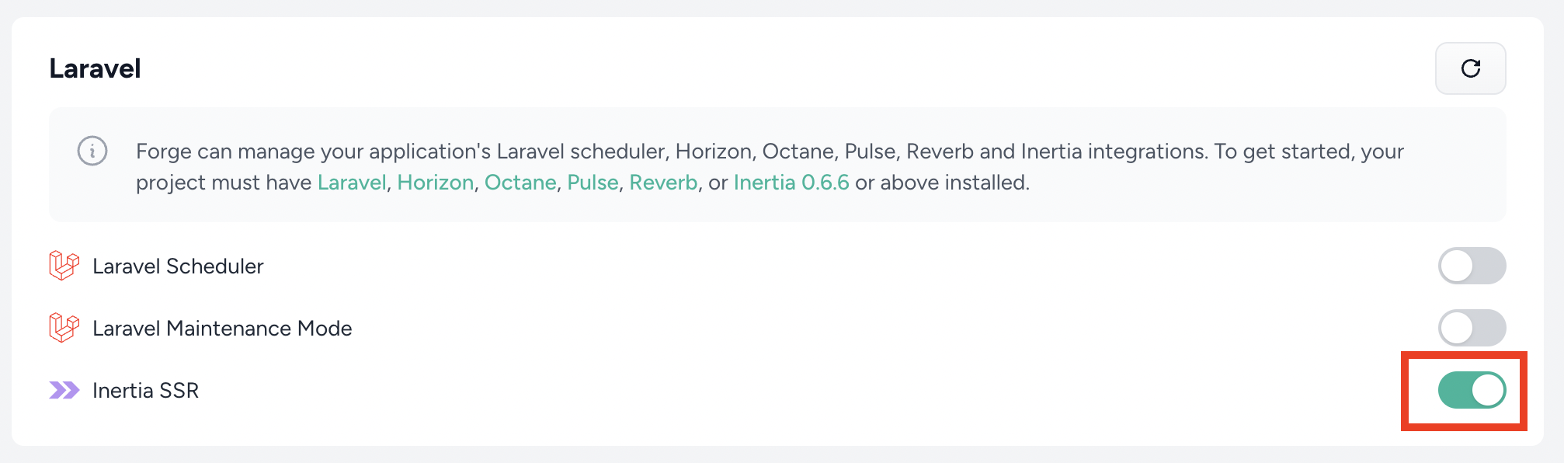
Task: Click the info circle icon
Action: (x=92, y=151)
